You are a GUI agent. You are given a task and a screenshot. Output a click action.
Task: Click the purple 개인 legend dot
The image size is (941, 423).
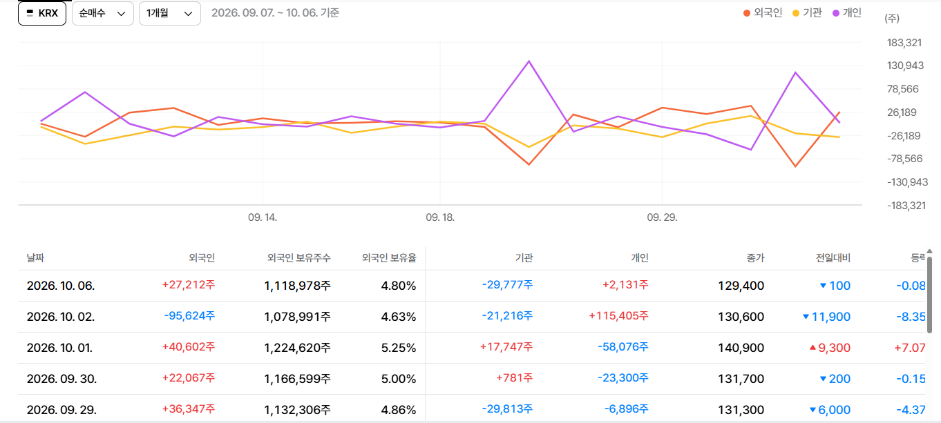tap(835, 12)
